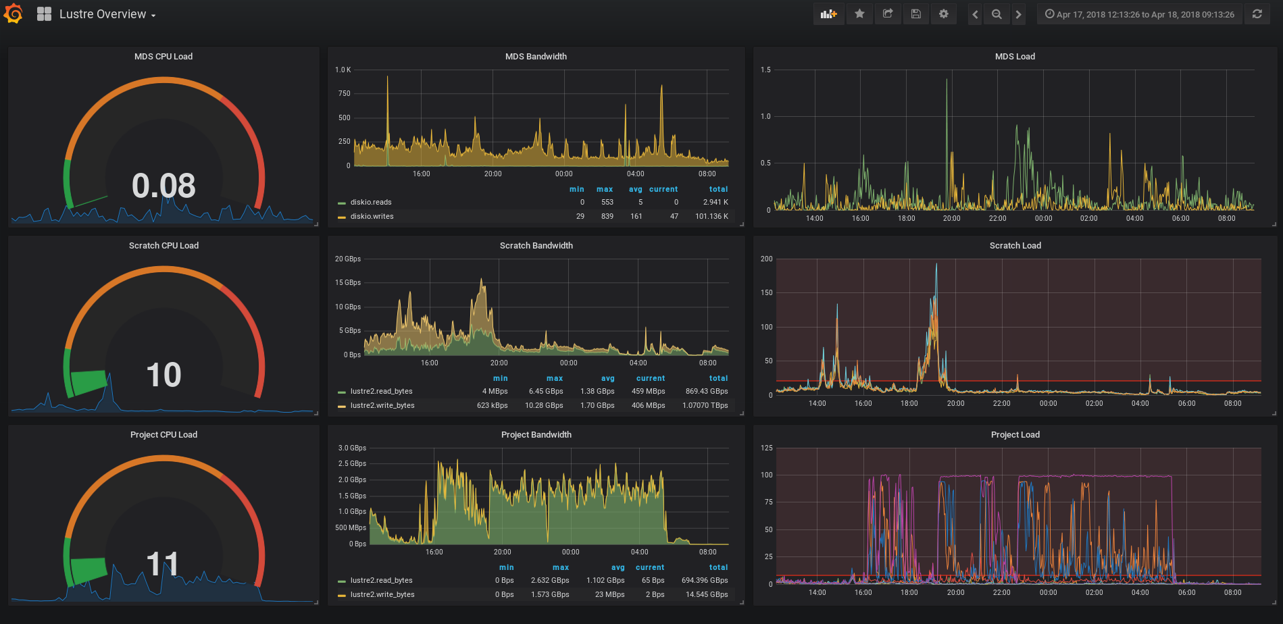1283x624 pixels.
Task: Click the Share dashboard icon
Action: click(x=888, y=14)
